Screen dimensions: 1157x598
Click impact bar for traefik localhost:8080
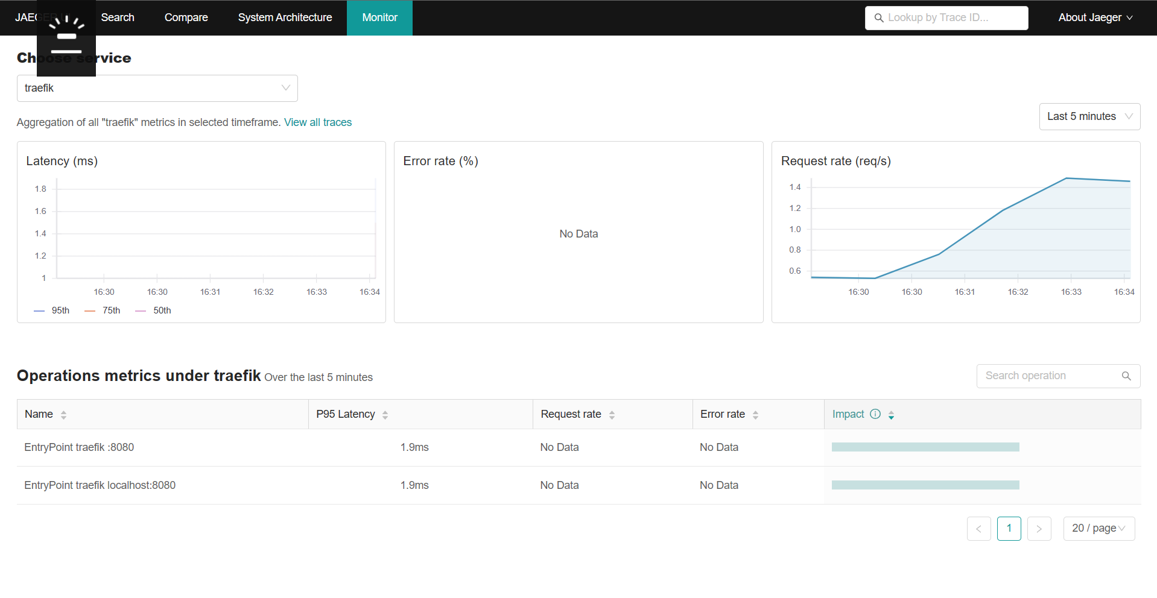pos(925,485)
